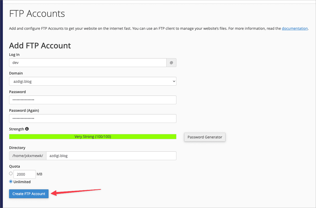Choose the Unlimited quota radio button
The width and height of the screenshot is (316, 208).
(x=11, y=182)
